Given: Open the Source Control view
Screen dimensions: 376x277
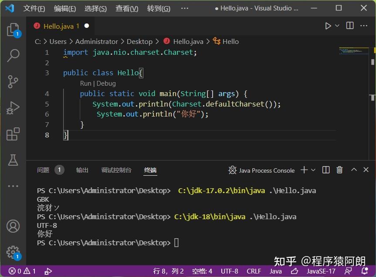Looking at the screenshot, I should (13, 82).
